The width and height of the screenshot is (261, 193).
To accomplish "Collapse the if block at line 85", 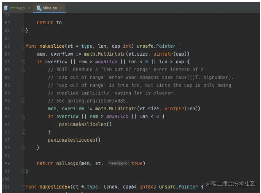I will coord(24,62).
